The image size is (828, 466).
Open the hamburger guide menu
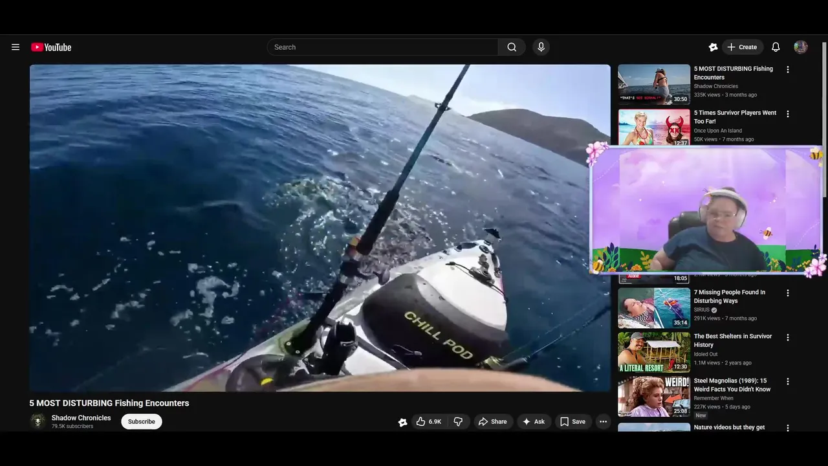pyautogui.click(x=16, y=47)
